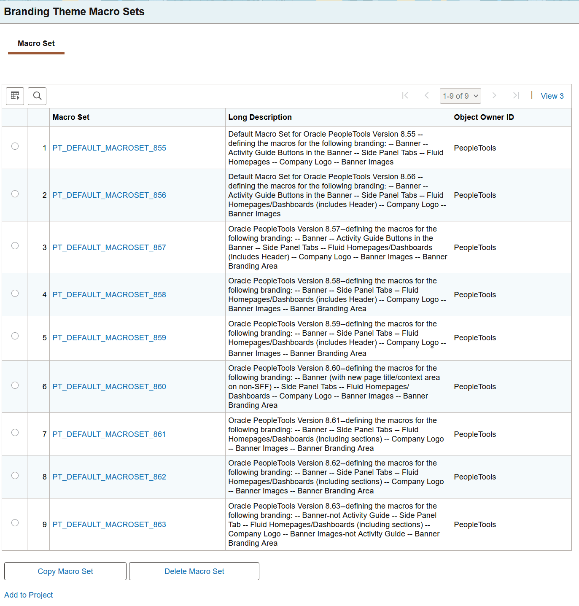Screen dimensions: 579x606
Task: Click PeopleTools owner in MACROSET_860 row
Action: coord(475,387)
